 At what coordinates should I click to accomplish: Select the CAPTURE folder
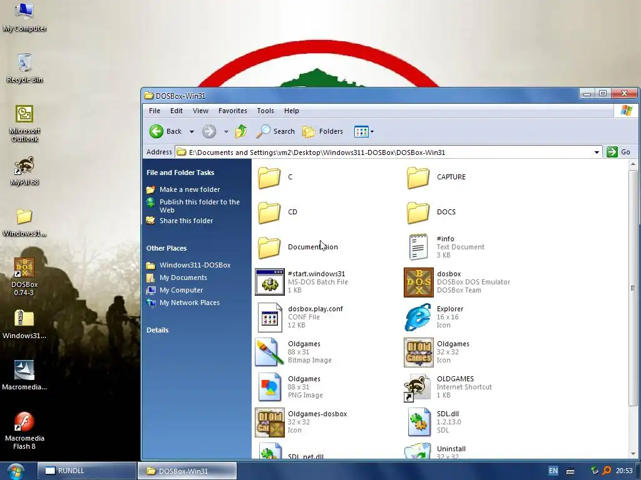coord(436,177)
